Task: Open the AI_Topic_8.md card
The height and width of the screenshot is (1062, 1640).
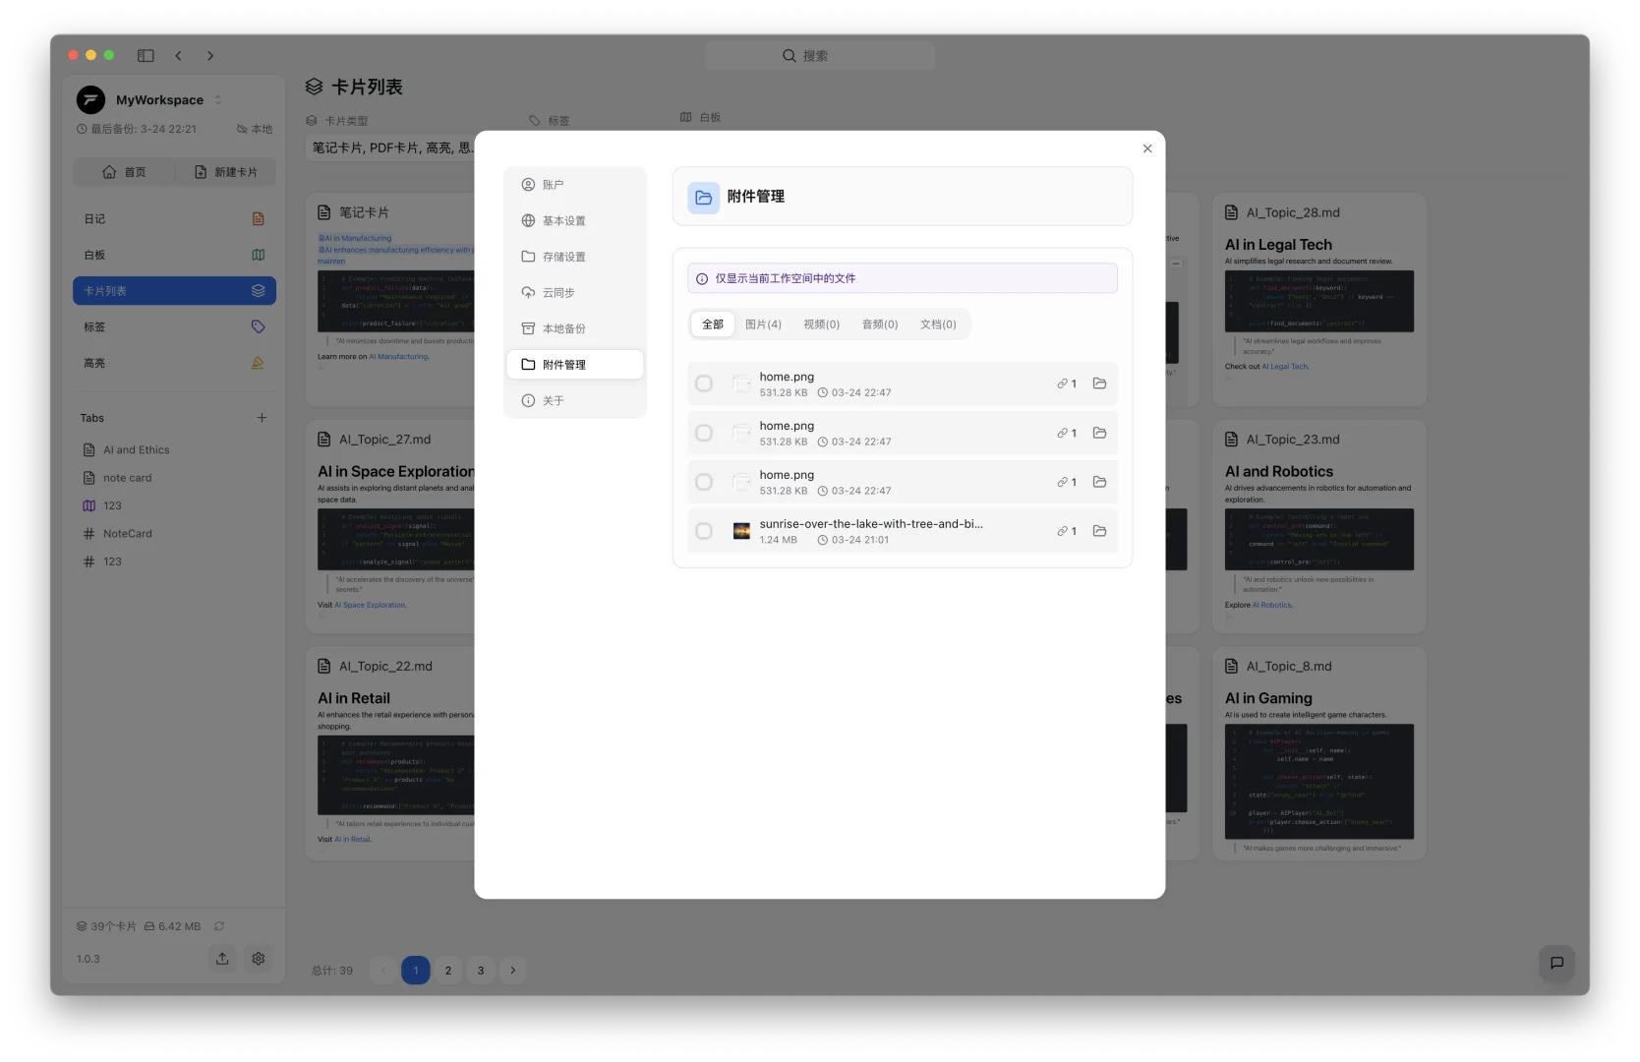Action: tap(1319, 753)
